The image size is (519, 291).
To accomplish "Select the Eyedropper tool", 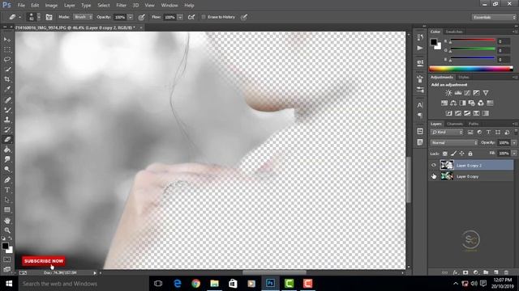I will pyautogui.click(x=7, y=89).
